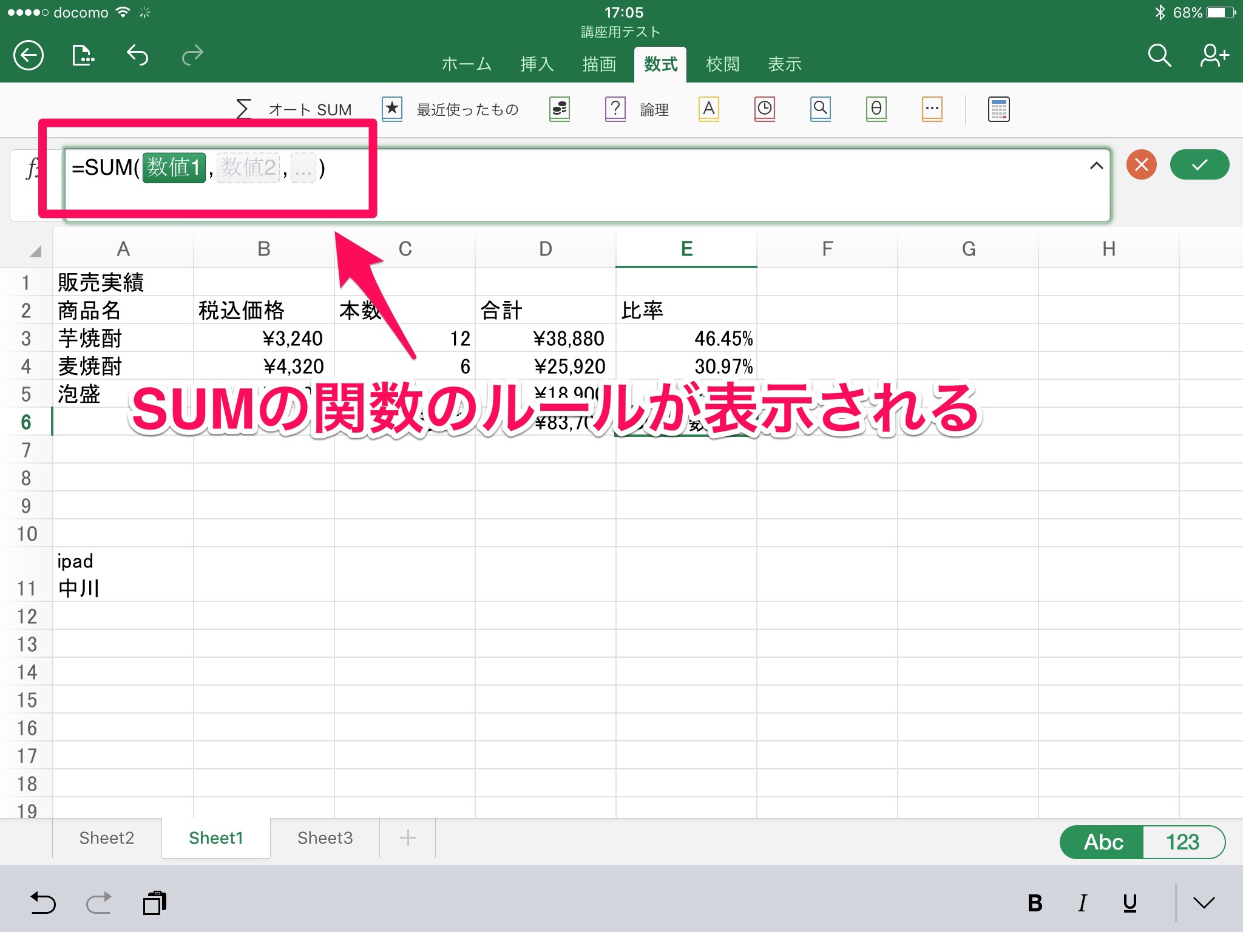Switch keyboard to Abc text mode

(1103, 842)
